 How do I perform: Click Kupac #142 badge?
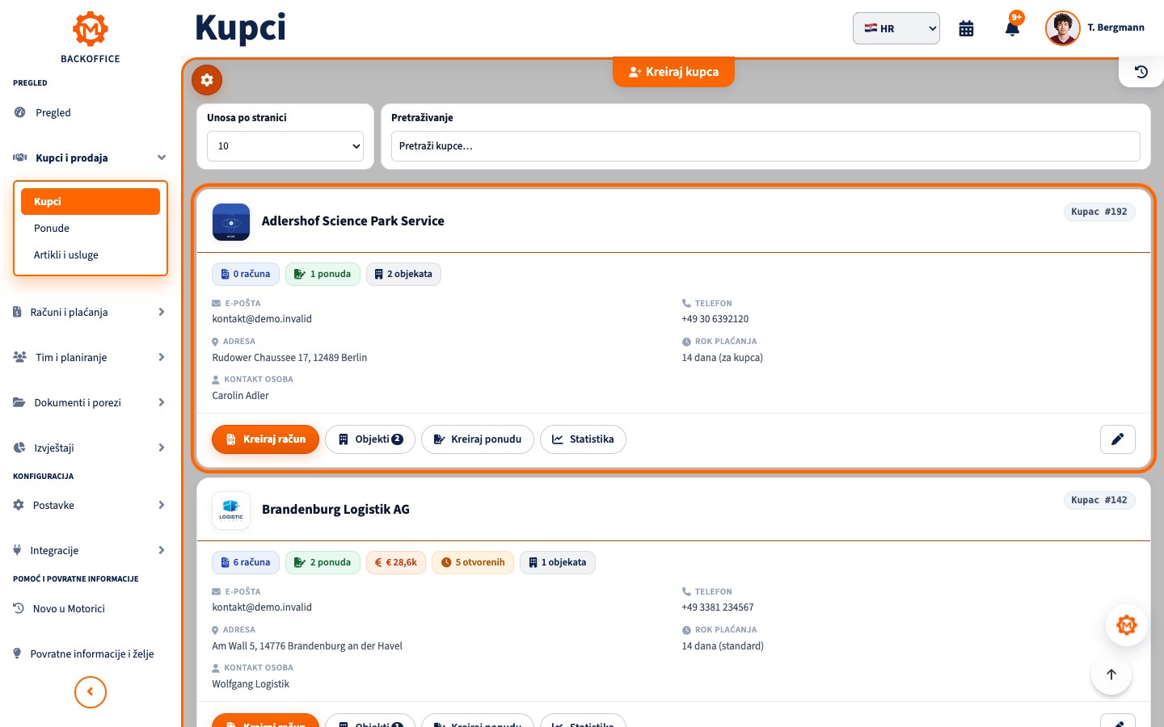click(x=1099, y=500)
